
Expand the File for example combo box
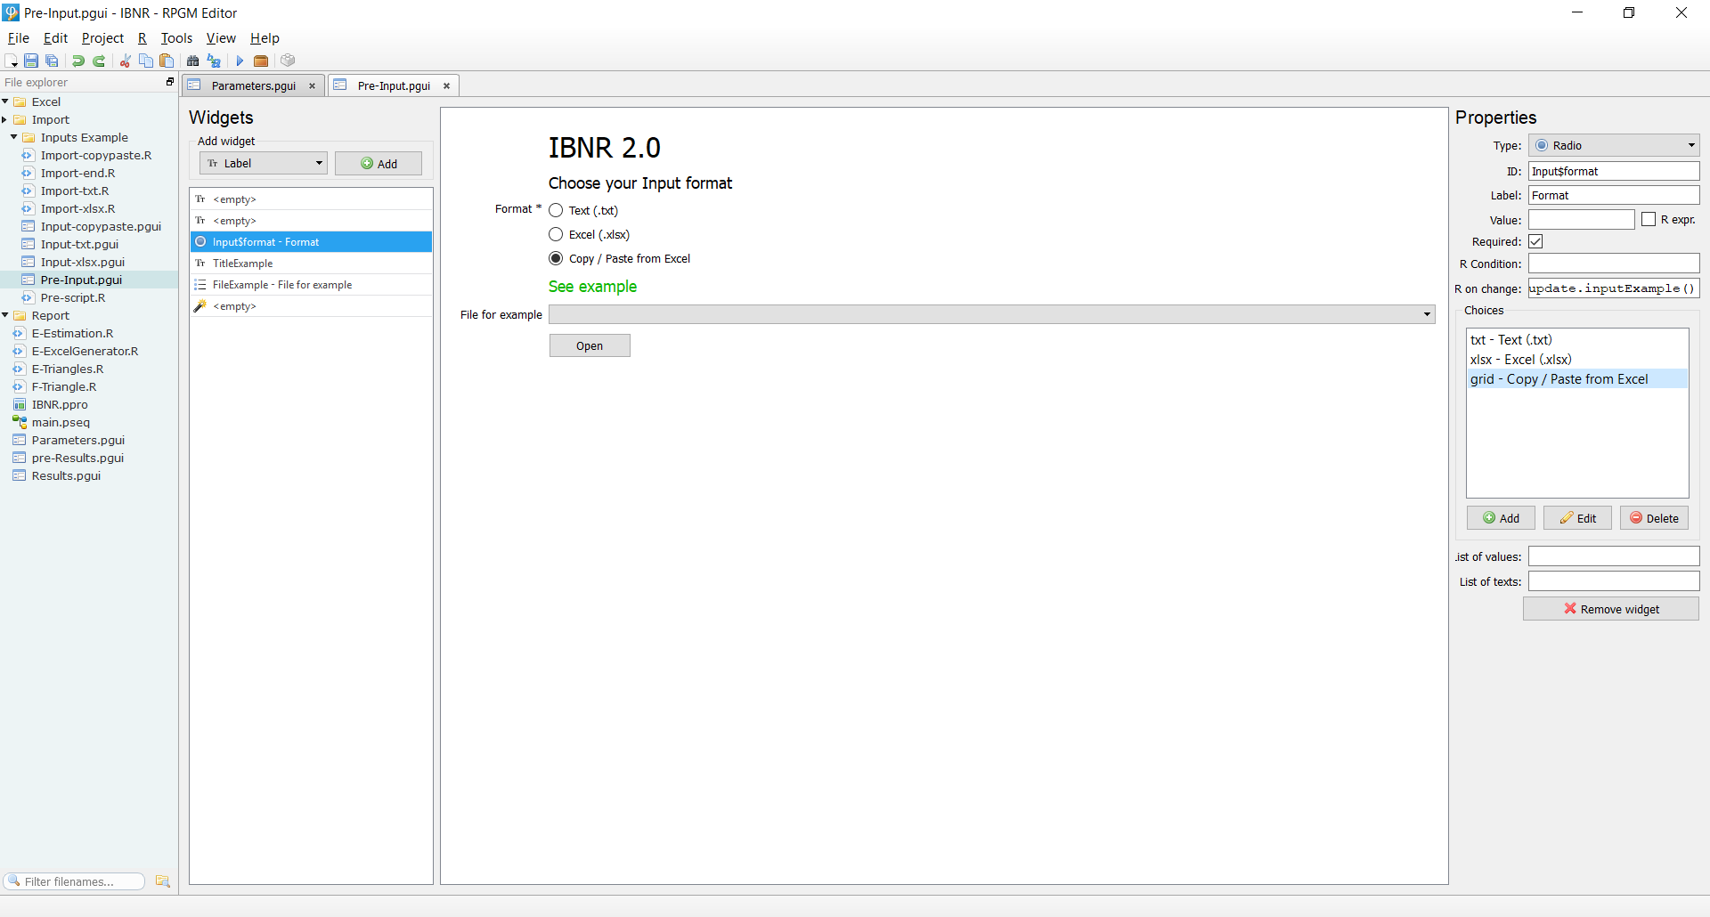[x=991, y=314]
